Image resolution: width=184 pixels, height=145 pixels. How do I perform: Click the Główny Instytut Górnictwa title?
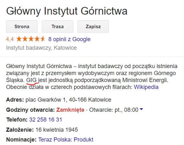point(67,11)
